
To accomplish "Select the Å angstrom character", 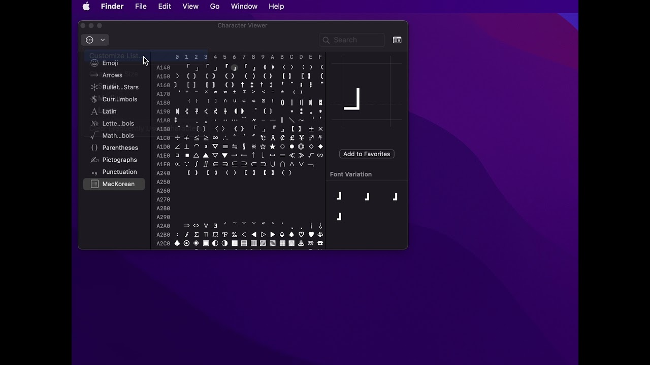I will click(x=273, y=138).
